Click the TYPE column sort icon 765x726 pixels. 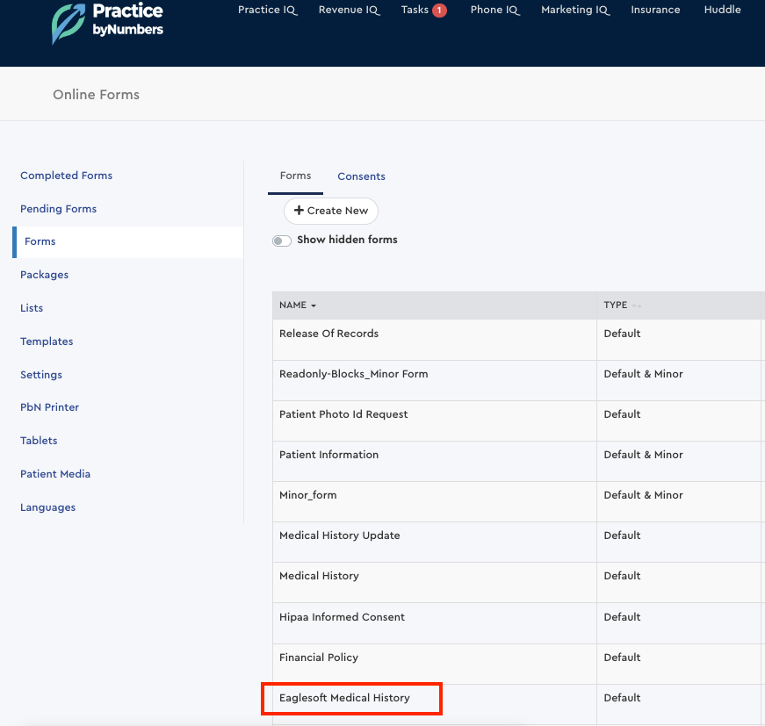[635, 305]
